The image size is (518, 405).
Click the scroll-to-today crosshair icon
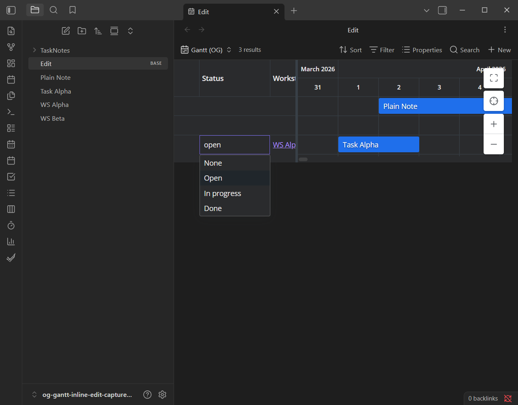tap(494, 101)
